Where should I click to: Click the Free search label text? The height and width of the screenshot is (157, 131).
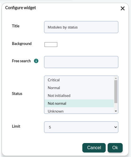point(21,61)
